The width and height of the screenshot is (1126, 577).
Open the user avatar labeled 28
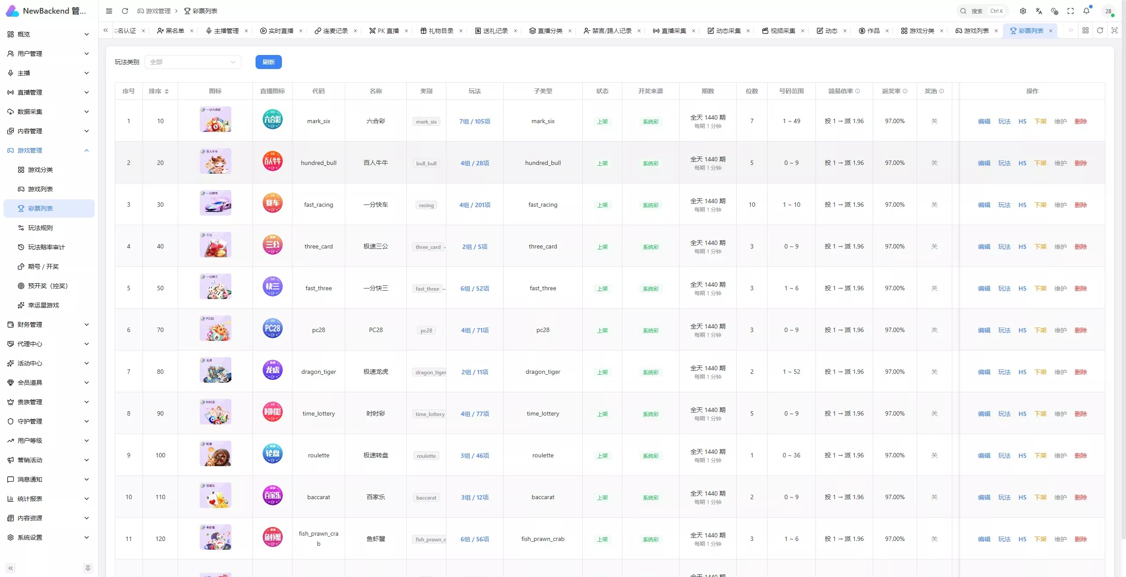1108,11
